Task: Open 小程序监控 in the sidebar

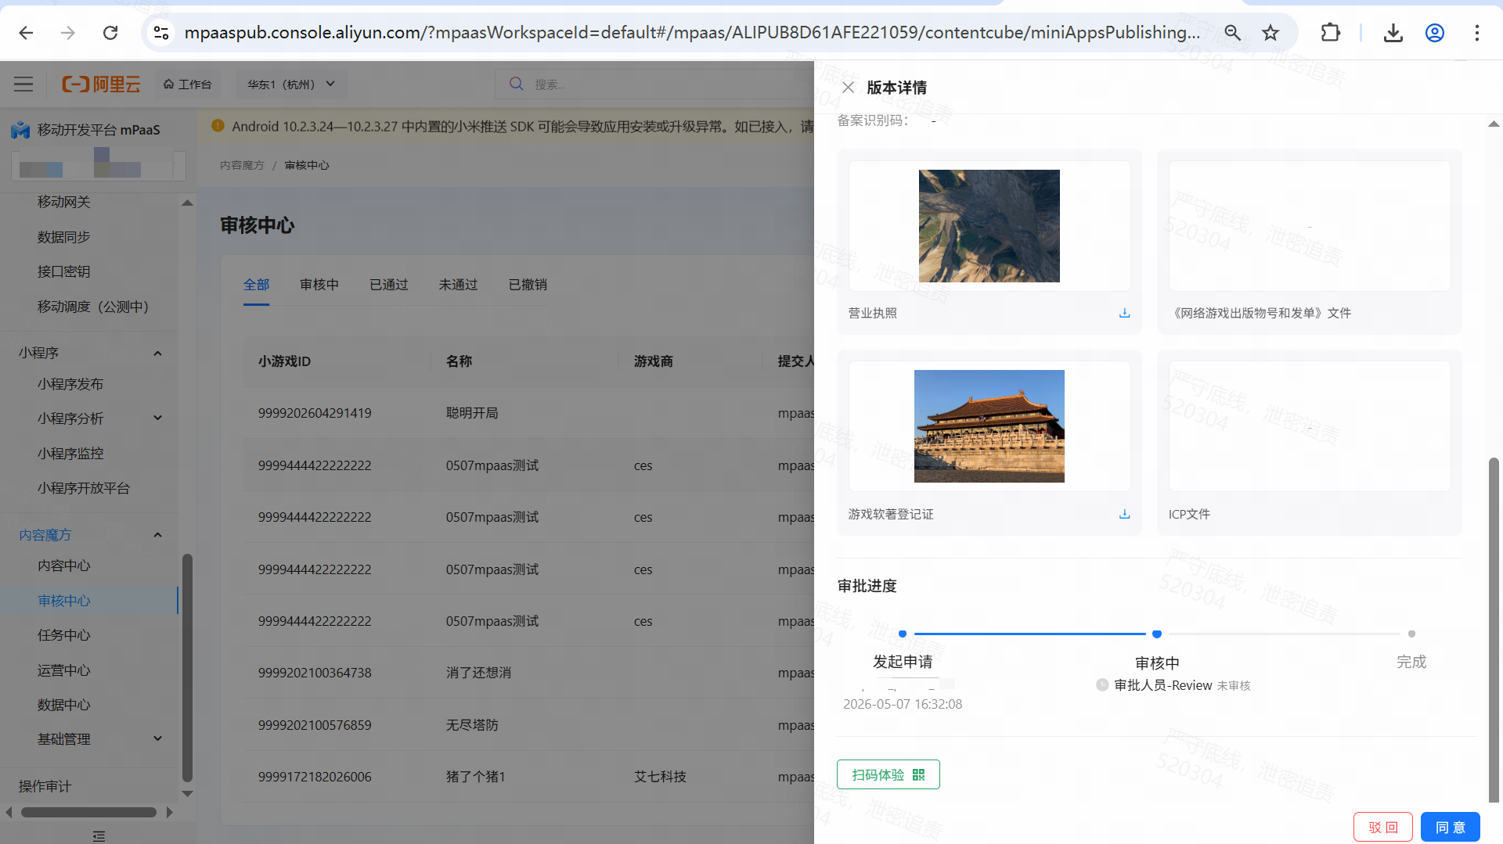Action: pos(70,454)
